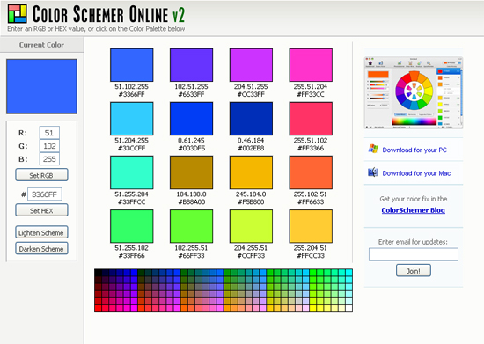Click the Windows icon beside Download for your PC
484x344 pixels.
click(373, 149)
